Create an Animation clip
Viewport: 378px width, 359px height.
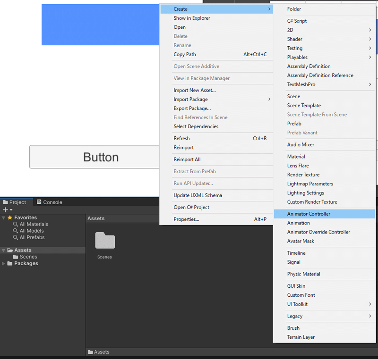(324, 223)
